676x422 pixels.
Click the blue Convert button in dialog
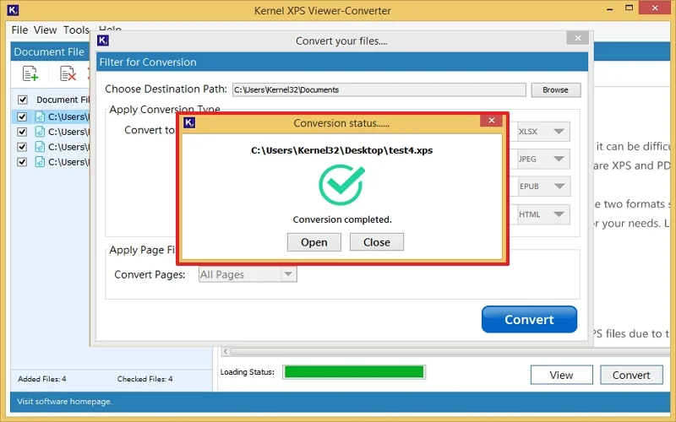click(529, 319)
